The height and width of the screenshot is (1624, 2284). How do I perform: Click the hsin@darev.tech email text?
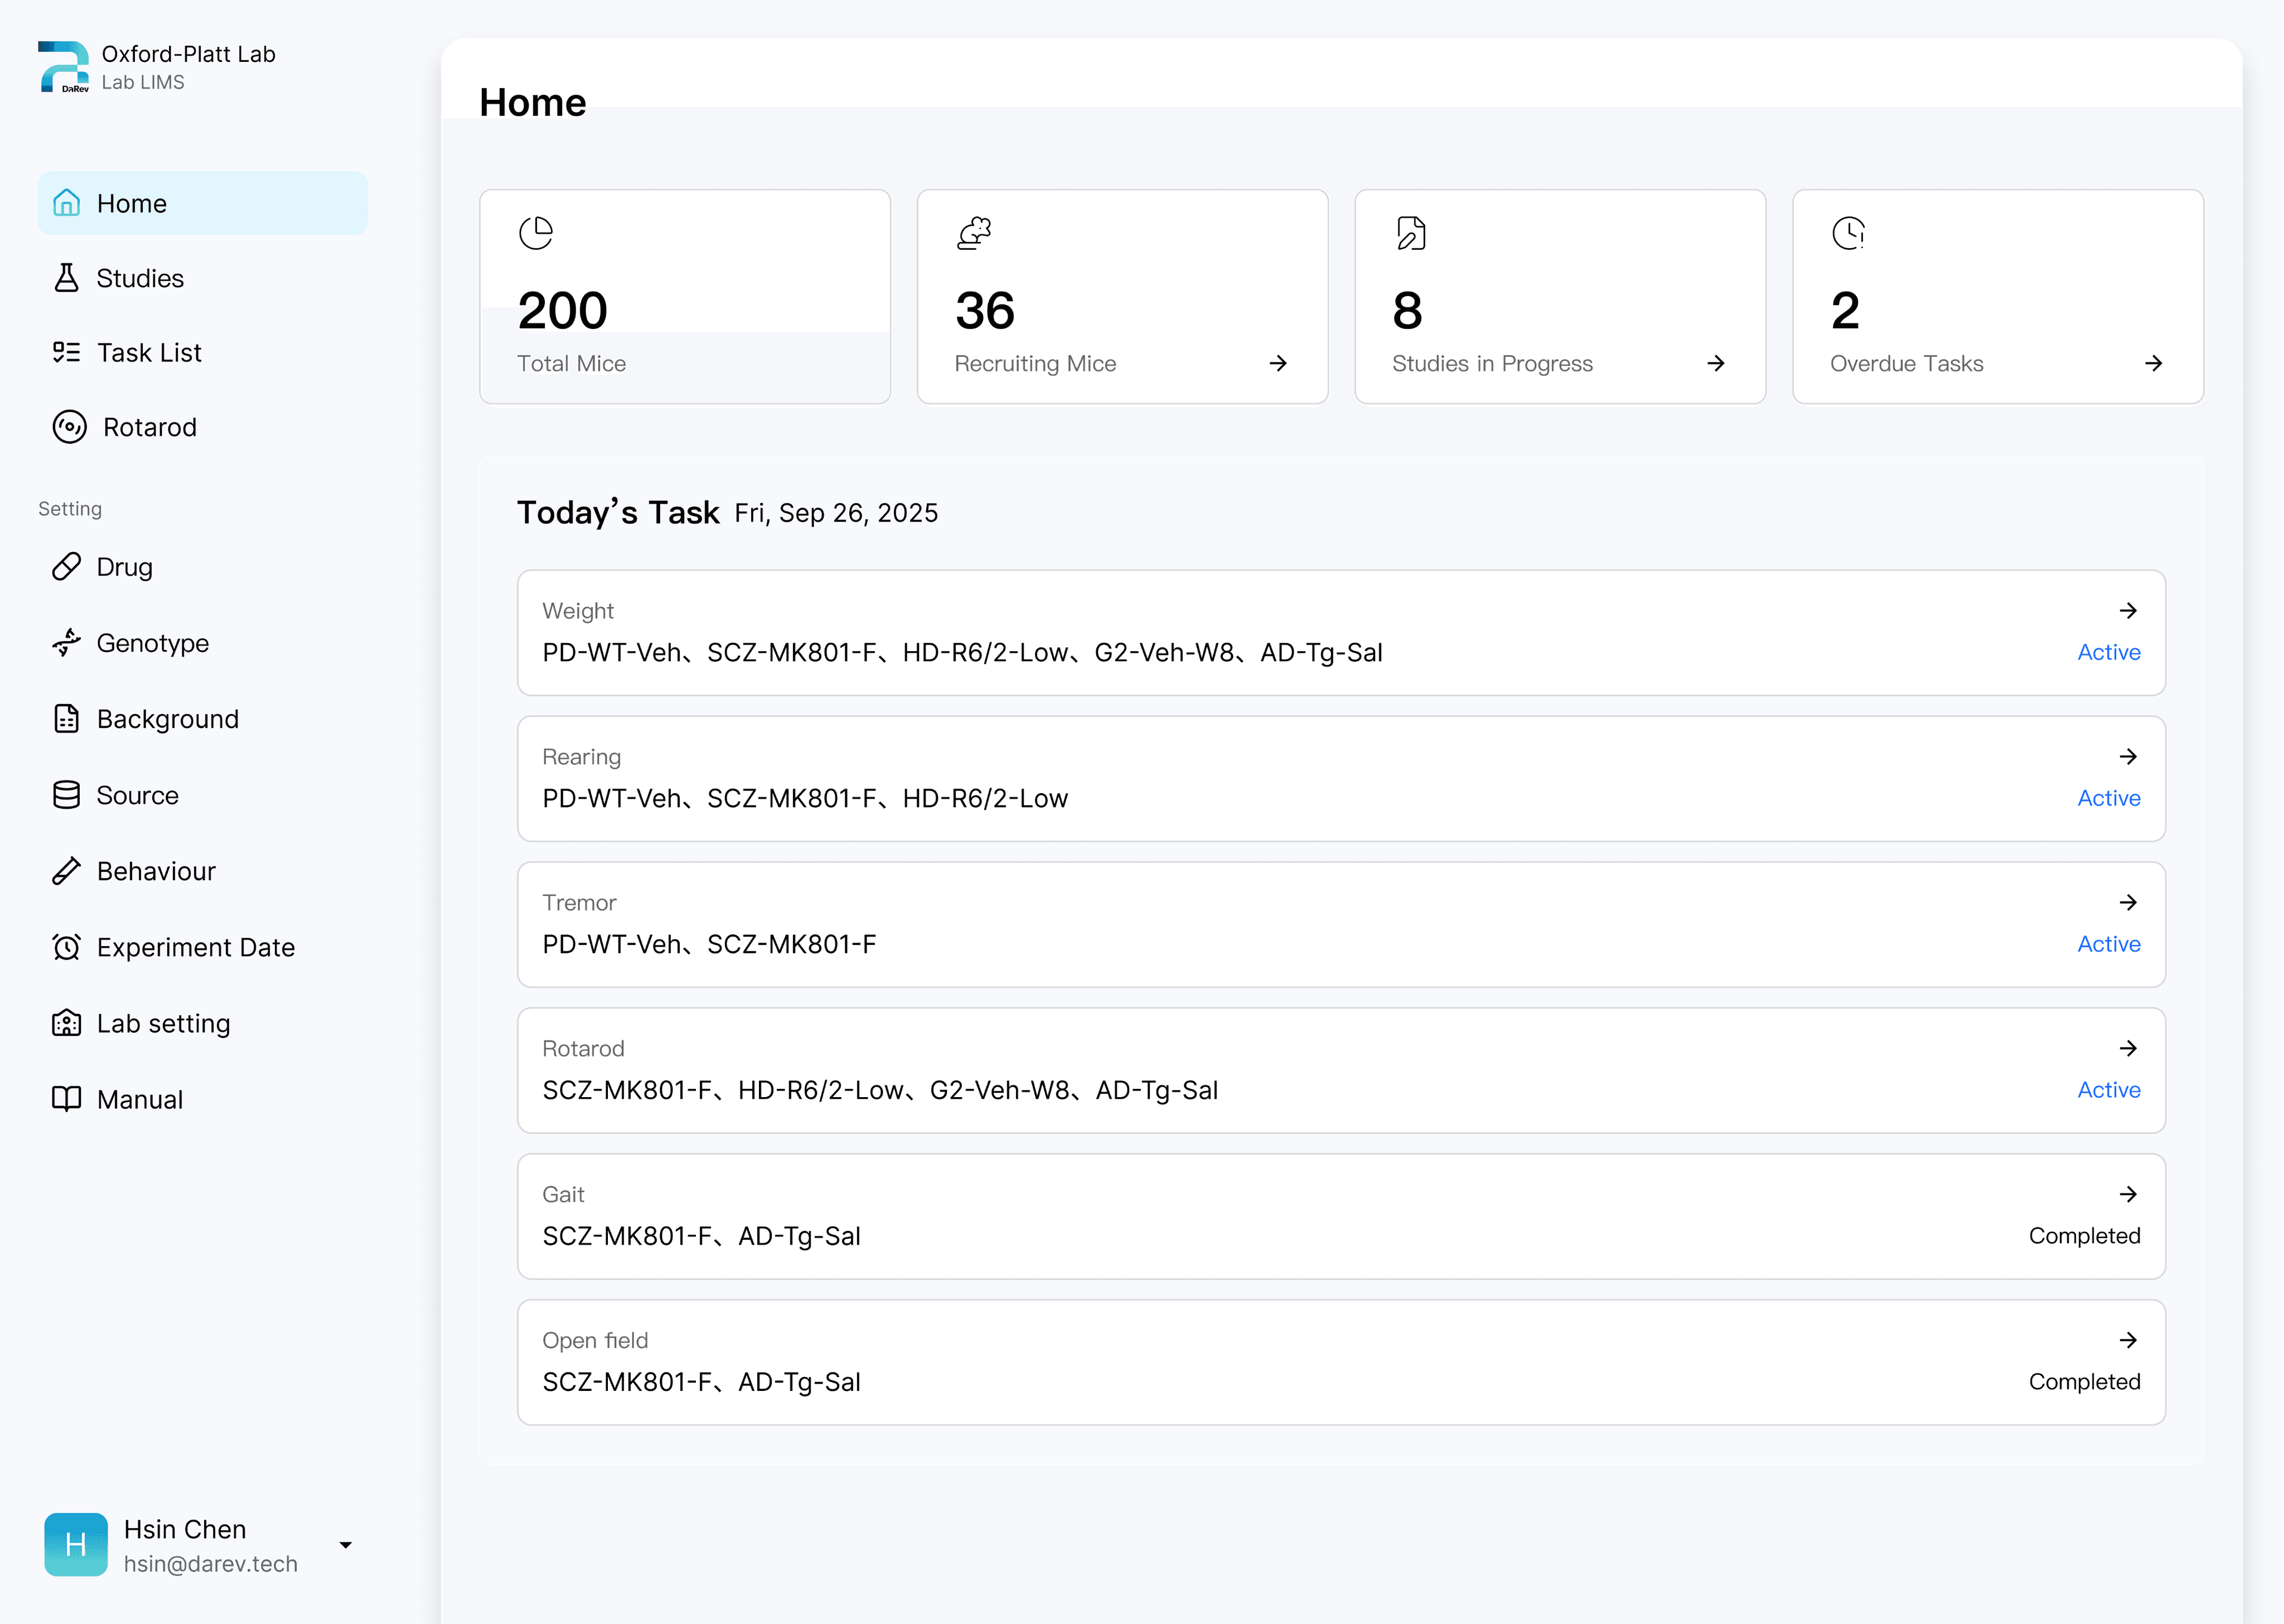211,1564
